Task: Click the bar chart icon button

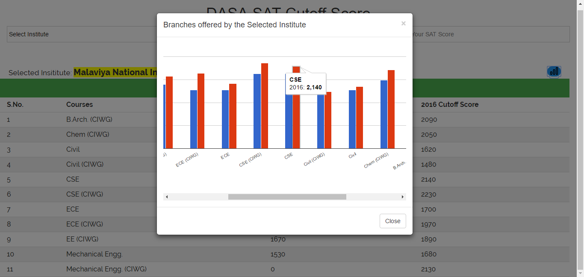Action: point(554,72)
